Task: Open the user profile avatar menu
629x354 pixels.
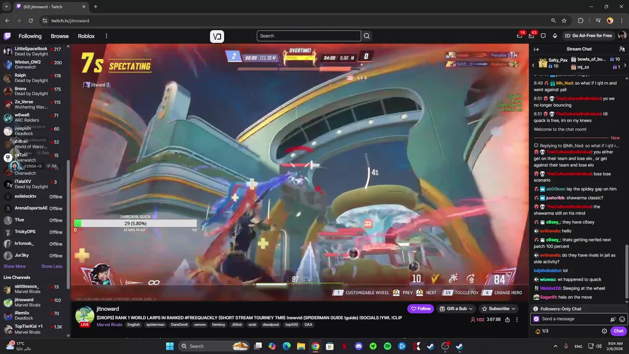Action: coord(622,35)
